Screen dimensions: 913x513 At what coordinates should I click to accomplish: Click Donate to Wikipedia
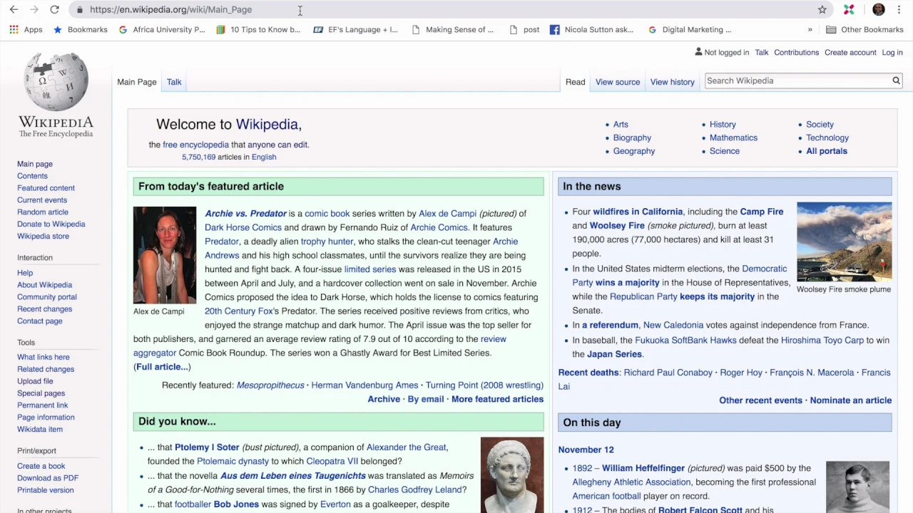click(x=51, y=224)
